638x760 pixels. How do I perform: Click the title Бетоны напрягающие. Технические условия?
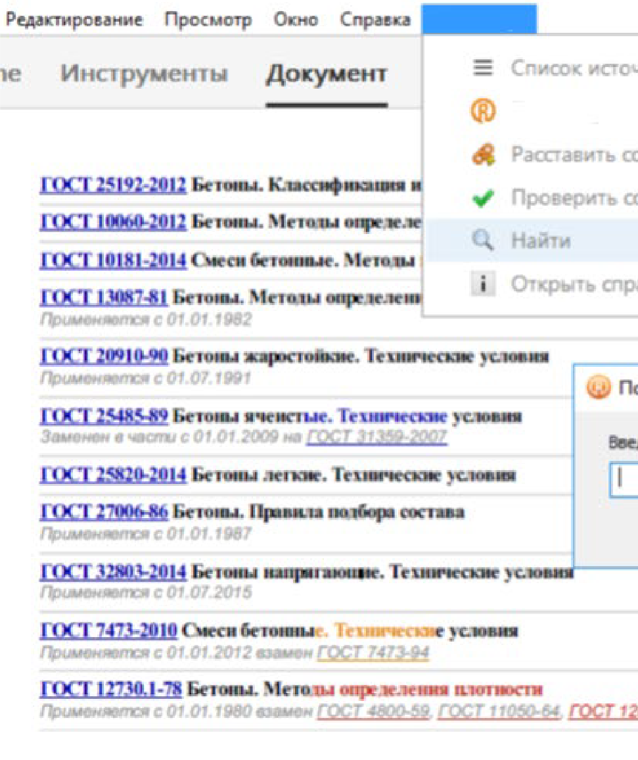click(382, 572)
